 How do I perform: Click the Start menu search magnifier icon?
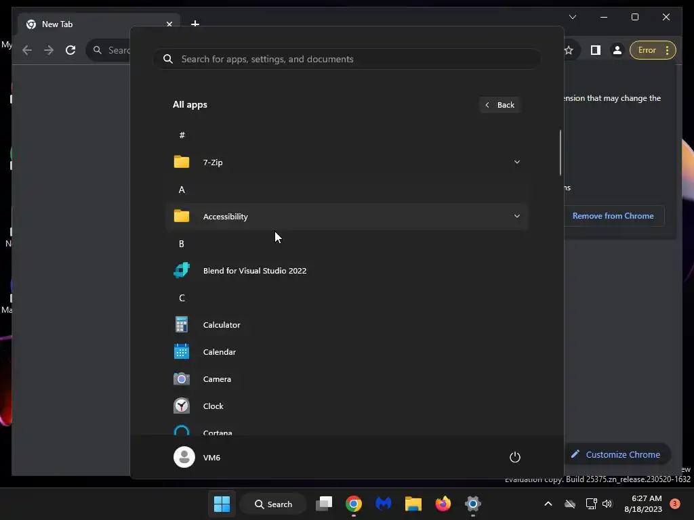pyautogui.click(x=168, y=59)
